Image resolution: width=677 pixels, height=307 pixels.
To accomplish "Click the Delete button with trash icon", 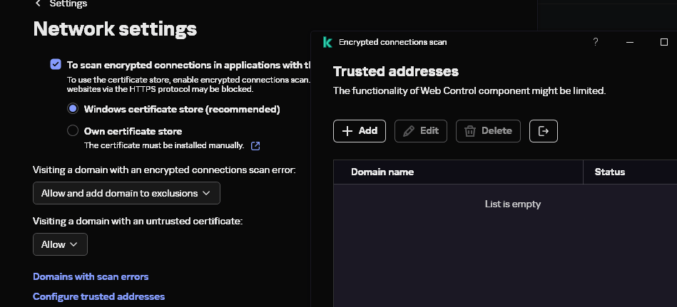I will [488, 131].
